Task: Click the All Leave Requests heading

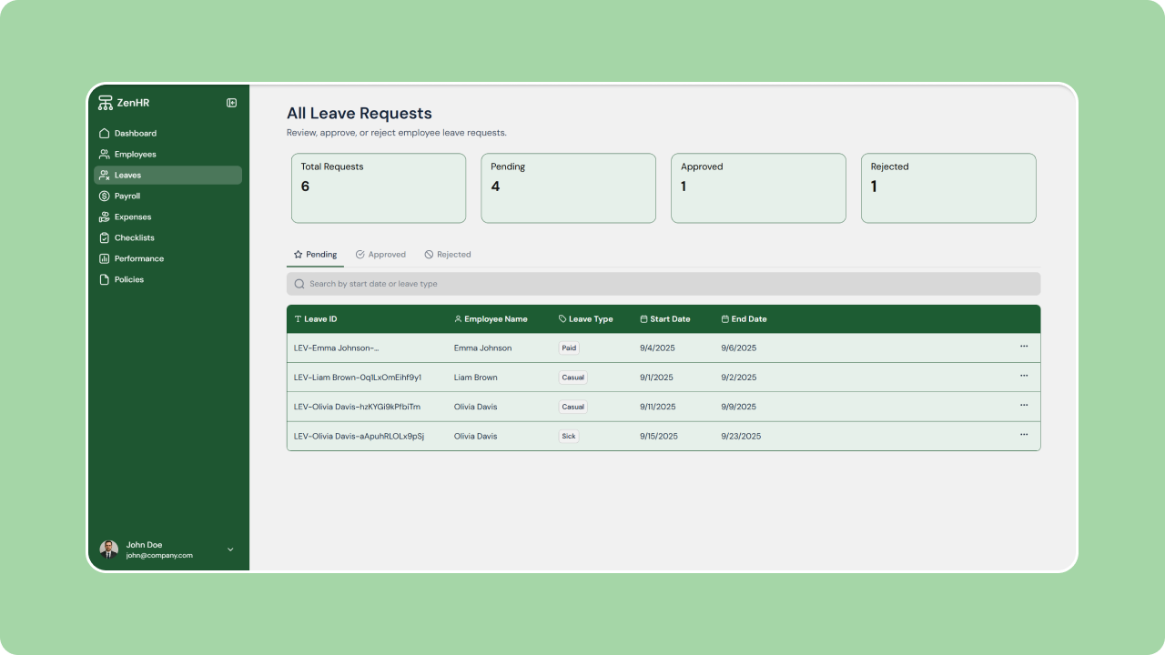Action: coord(360,114)
